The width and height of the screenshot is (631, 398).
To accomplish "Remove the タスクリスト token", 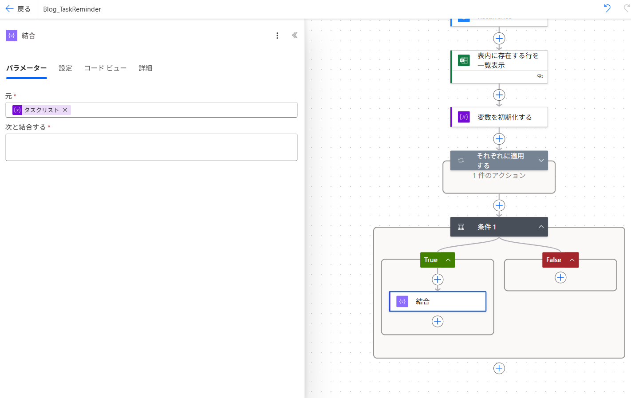I will pyautogui.click(x=65, y=110).
